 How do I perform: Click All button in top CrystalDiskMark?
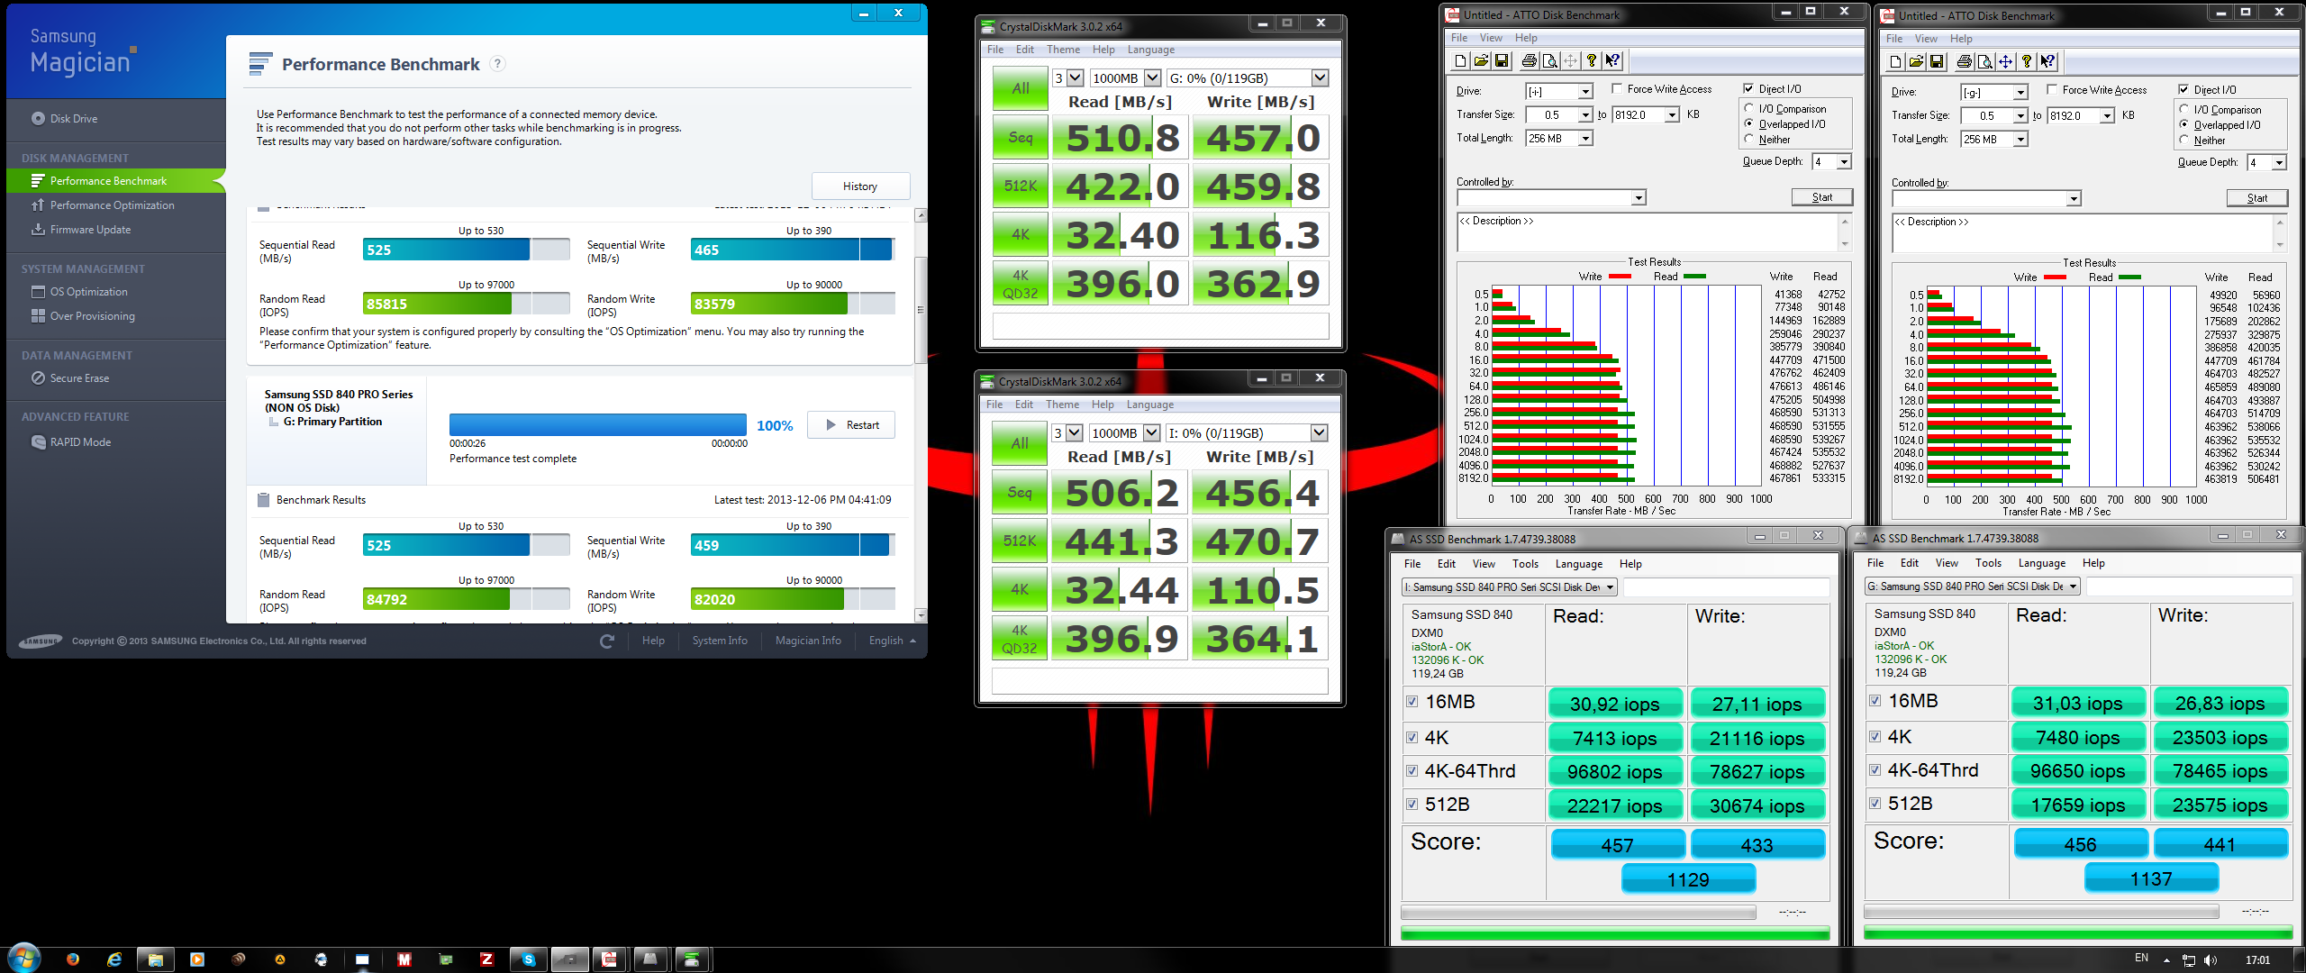1020,88
